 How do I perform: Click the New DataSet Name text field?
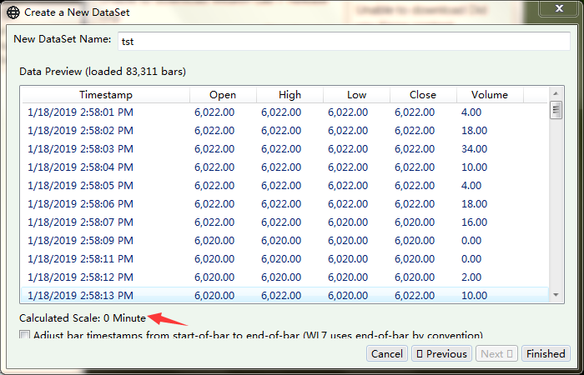(343, 41)
